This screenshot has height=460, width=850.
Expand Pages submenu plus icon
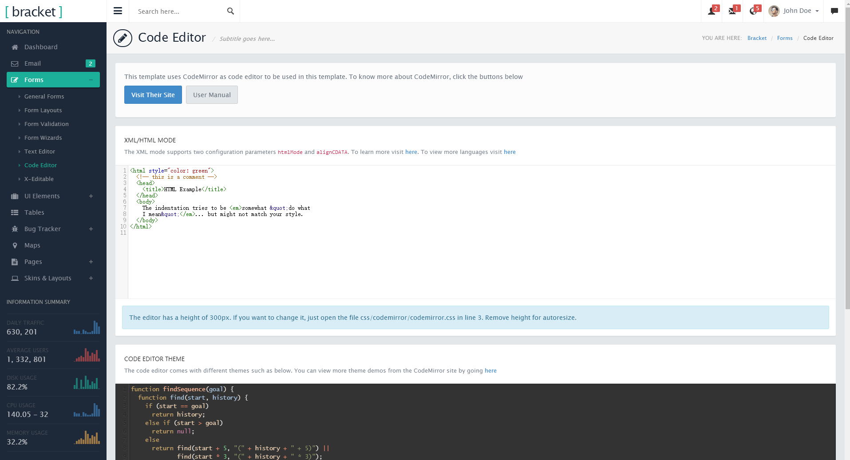[91, 262]
